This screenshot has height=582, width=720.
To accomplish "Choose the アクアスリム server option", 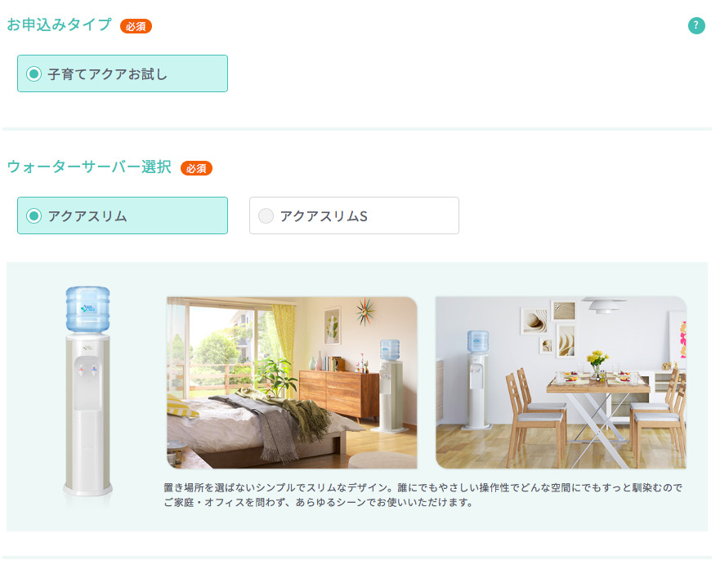I will coord(122,215).
